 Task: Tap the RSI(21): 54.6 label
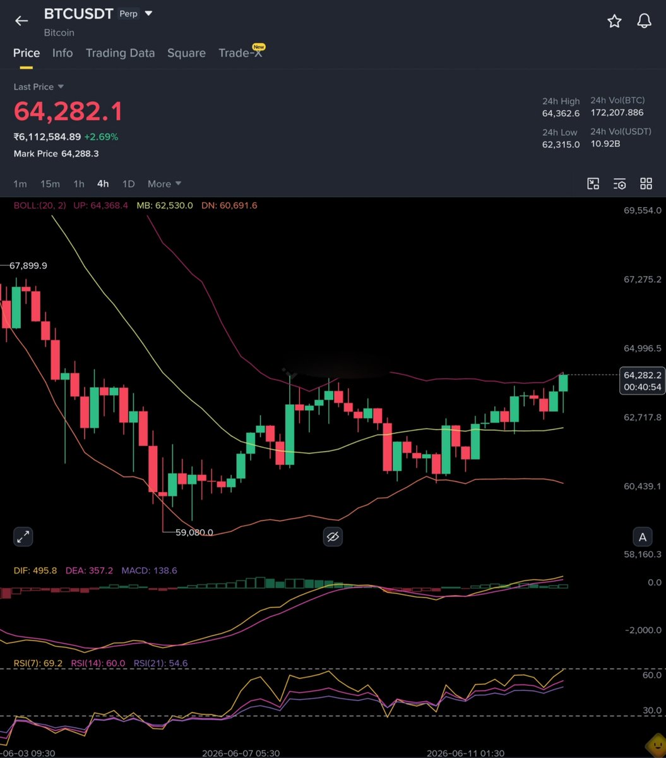[160, 663]
